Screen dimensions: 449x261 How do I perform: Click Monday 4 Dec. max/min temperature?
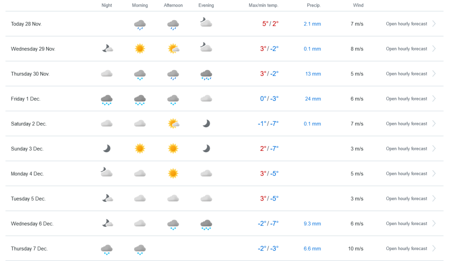pyautogui.click(x=269, y=174)
